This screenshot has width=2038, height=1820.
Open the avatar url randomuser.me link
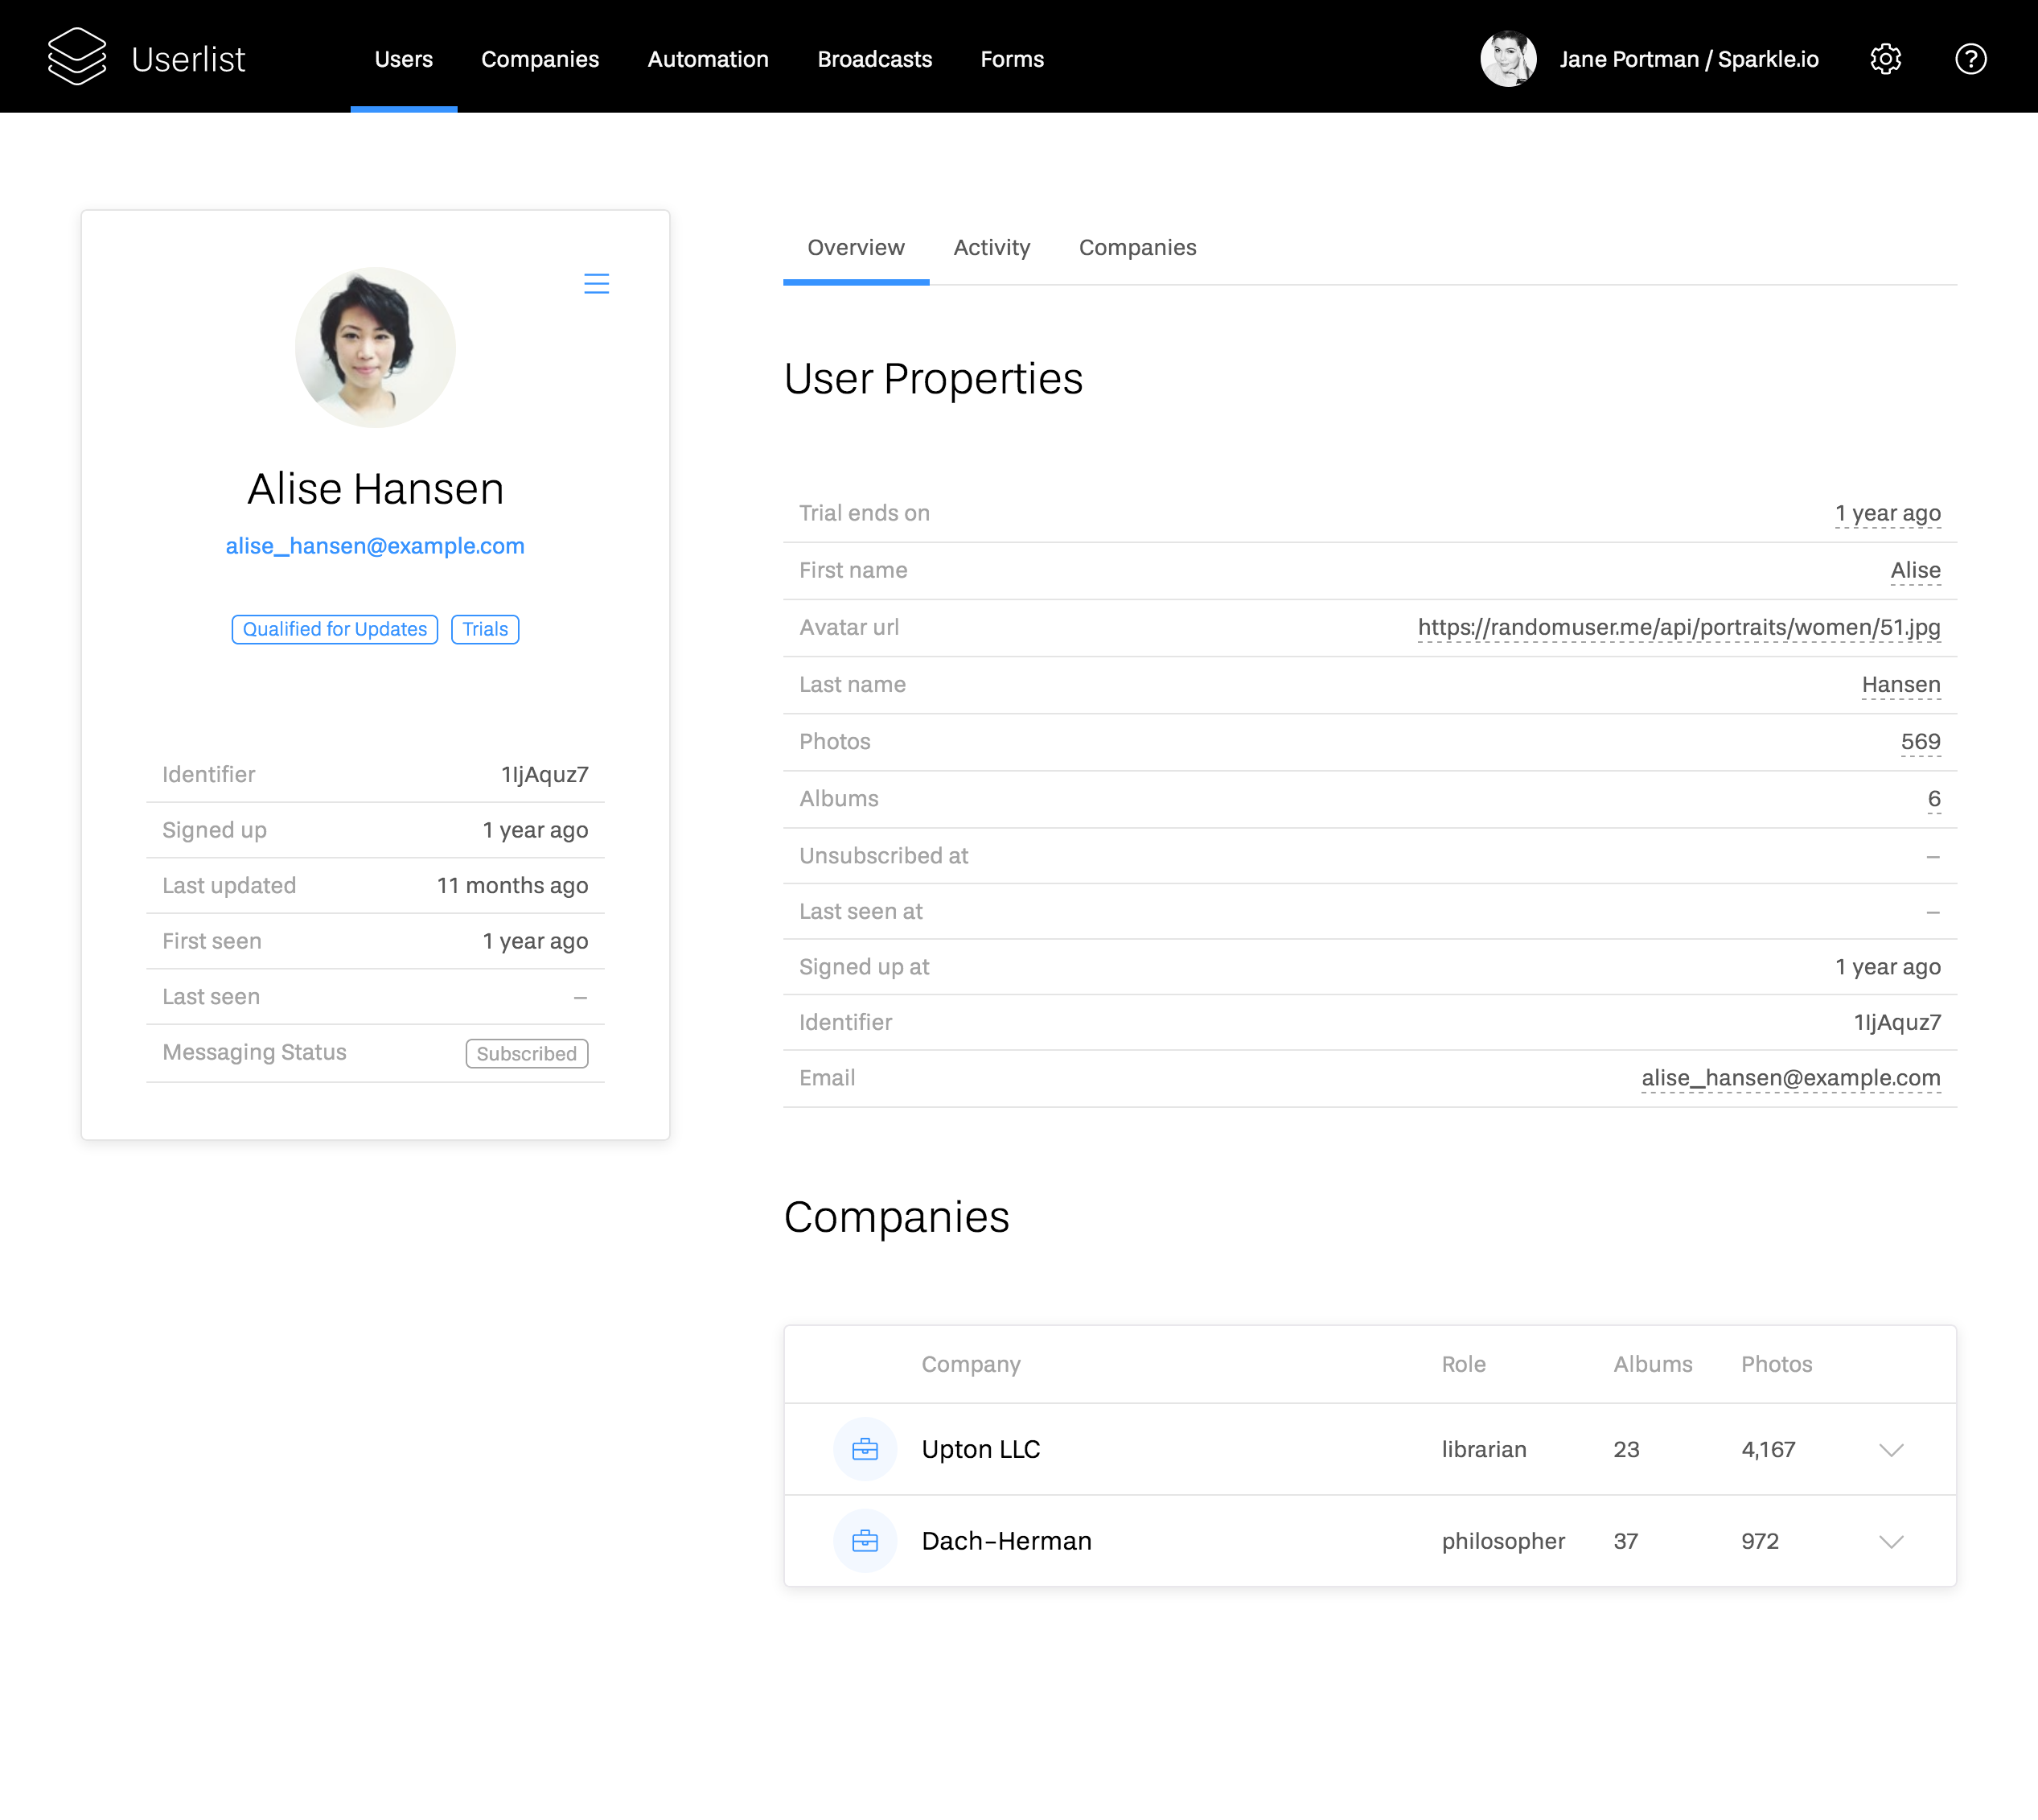[x=1677, y=627]
